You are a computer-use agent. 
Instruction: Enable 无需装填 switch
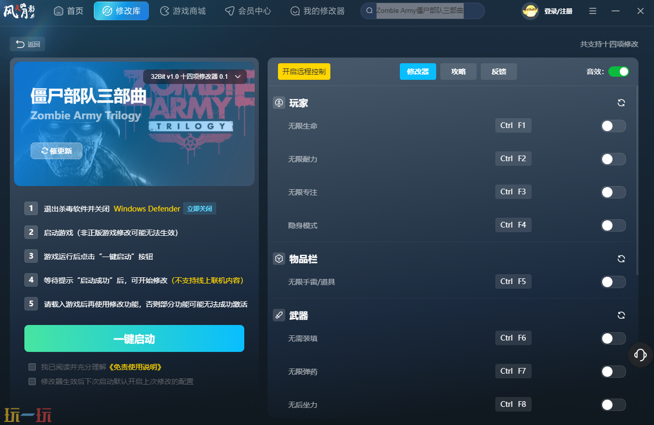(x=614, y=338)
